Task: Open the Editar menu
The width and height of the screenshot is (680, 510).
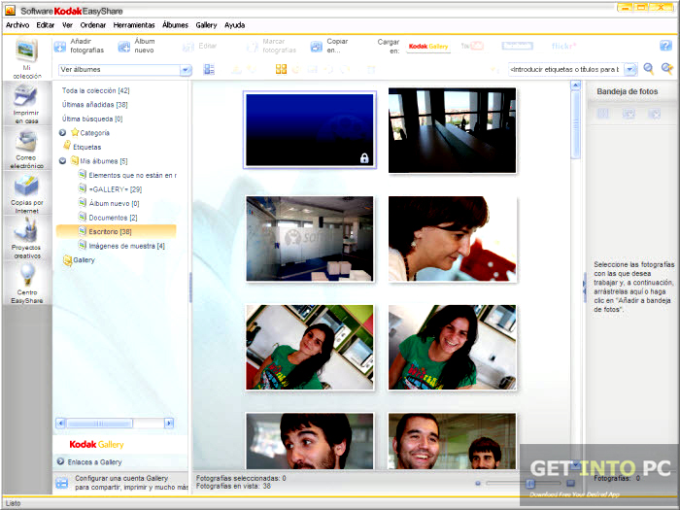Action: 45,25
